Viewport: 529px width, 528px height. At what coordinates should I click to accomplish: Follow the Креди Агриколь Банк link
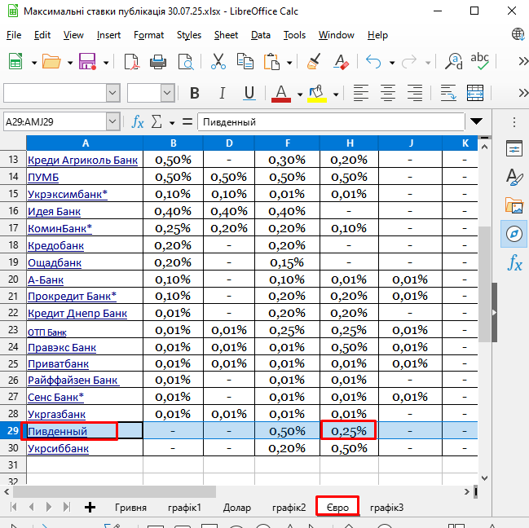pos(82,160)
